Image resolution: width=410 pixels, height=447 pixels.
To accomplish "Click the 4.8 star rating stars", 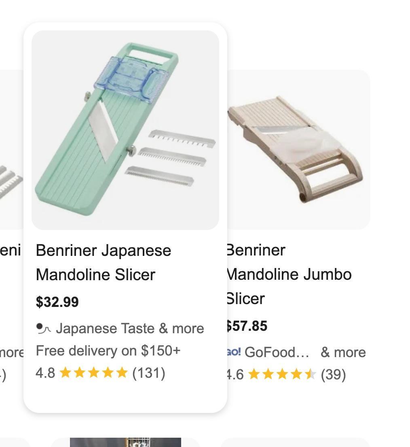I will pyautogui.click(x=94, y=373).
